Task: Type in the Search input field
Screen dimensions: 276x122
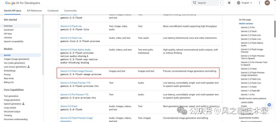Action: tap(207, 3)
